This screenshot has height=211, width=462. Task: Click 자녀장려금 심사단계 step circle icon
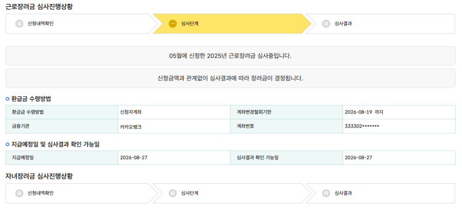pyautogui.click(x=173, y=193)
